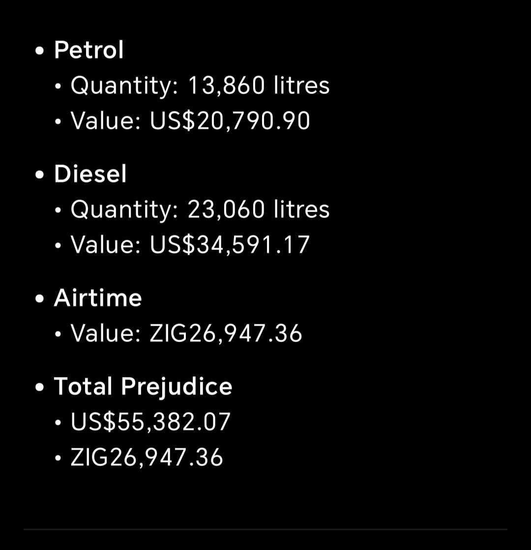The image size is (531, 550).
Task: Select the diesel quantity 23,060 litres line
Action: pyautogui.click(x=200, y=210)
